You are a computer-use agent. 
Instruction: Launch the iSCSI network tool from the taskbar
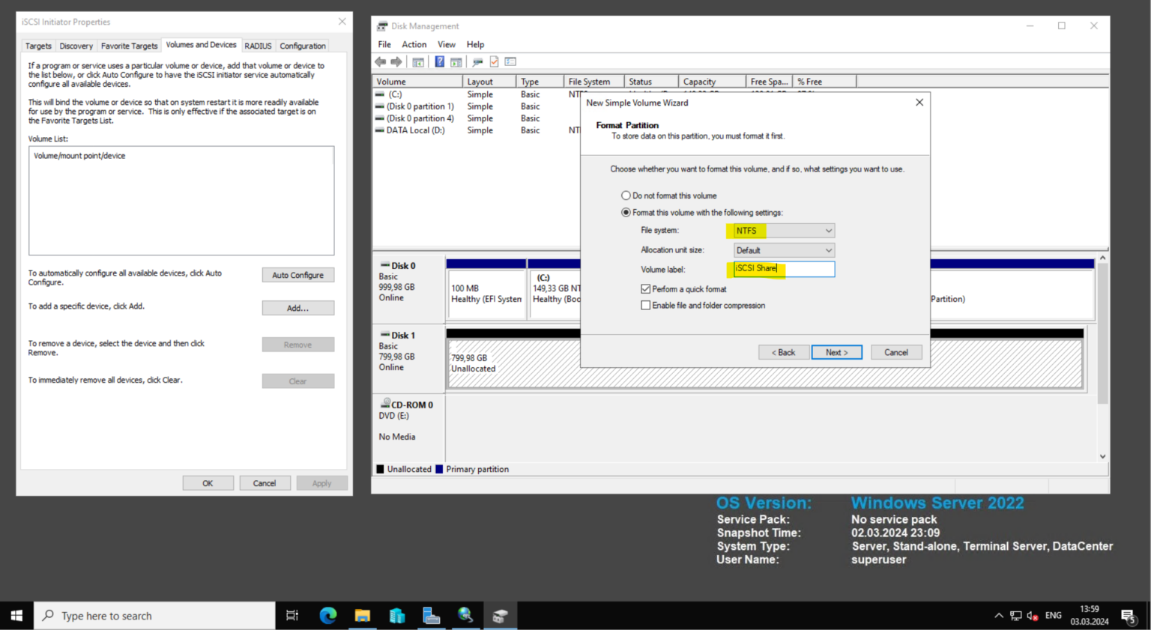click(465, 615)
